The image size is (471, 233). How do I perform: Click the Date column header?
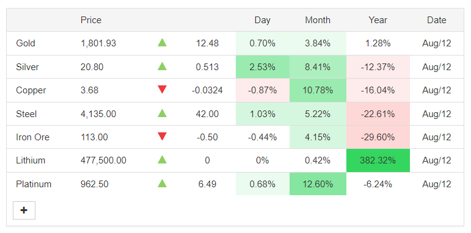[x=436, y=20]
